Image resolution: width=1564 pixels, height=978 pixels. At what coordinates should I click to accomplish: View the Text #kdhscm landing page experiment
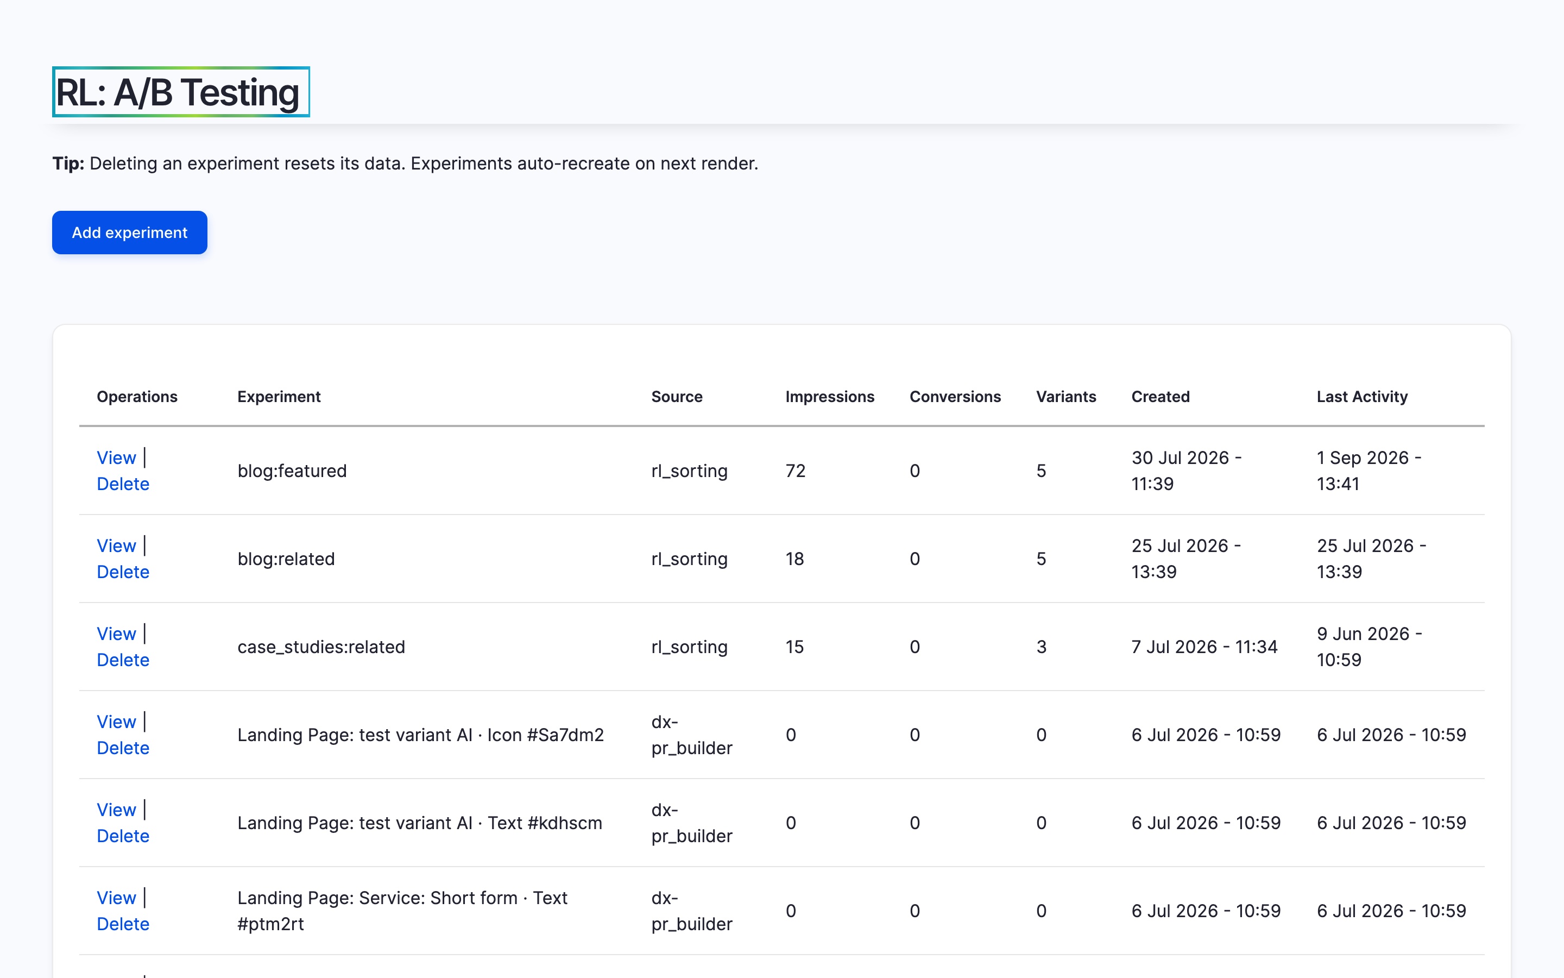[116, 809]
